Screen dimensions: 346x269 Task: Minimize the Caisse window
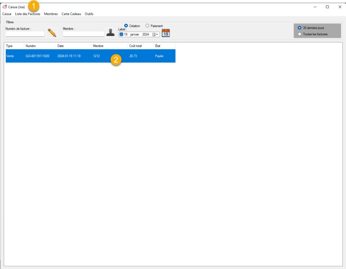(315, 7)
